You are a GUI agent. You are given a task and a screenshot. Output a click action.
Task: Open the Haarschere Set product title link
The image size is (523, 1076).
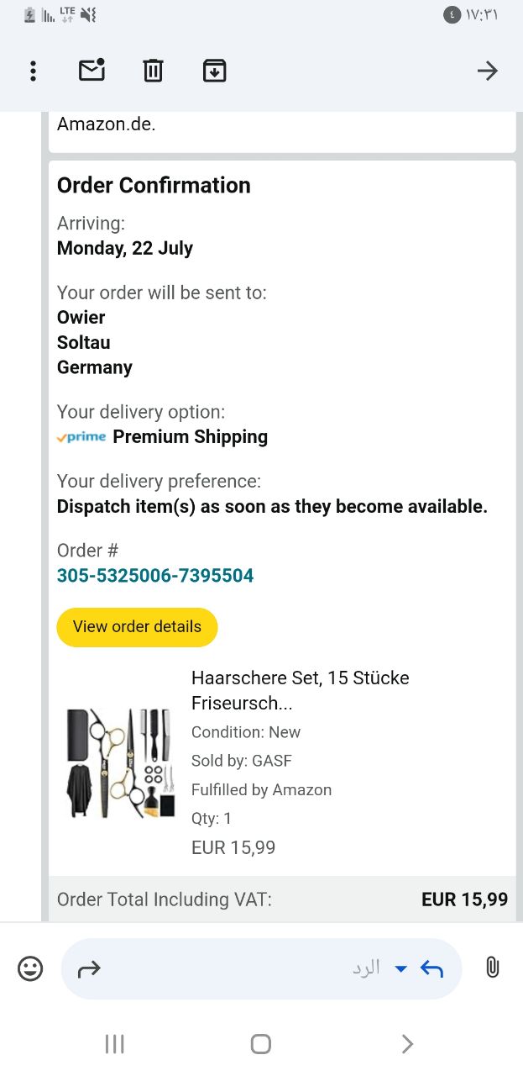[x=300, y=690]
